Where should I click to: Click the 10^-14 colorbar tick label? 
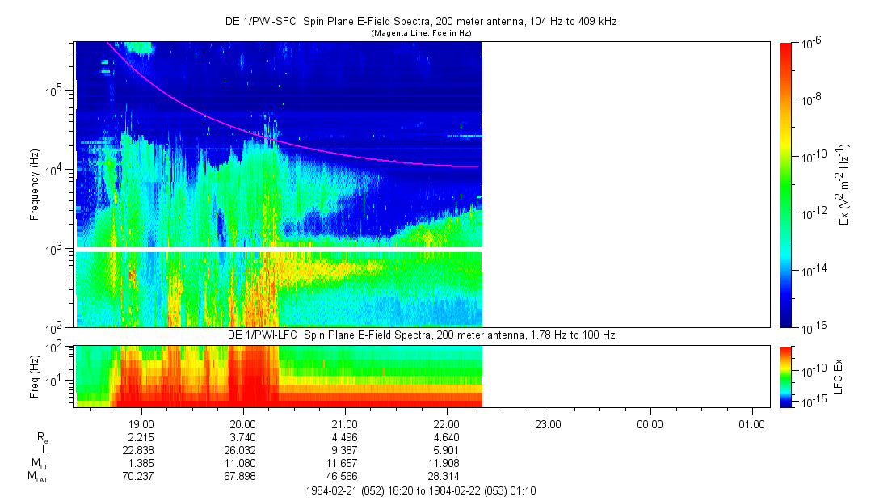813,271
